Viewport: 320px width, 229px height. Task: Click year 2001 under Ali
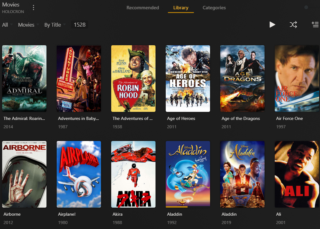281,222
